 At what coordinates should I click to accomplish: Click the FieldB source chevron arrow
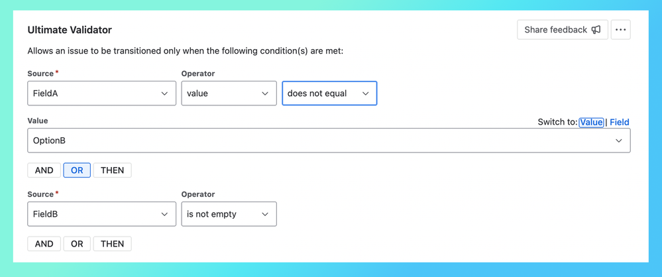tap(164, 214)
